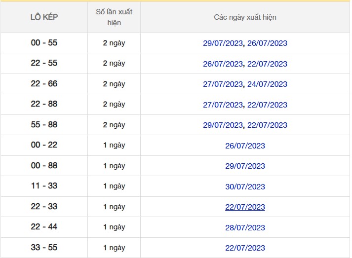The width and height of the screenshot is (352, 258).
Task: Click the Các ngày xuất hiện column header
Action: coord(245,17)
